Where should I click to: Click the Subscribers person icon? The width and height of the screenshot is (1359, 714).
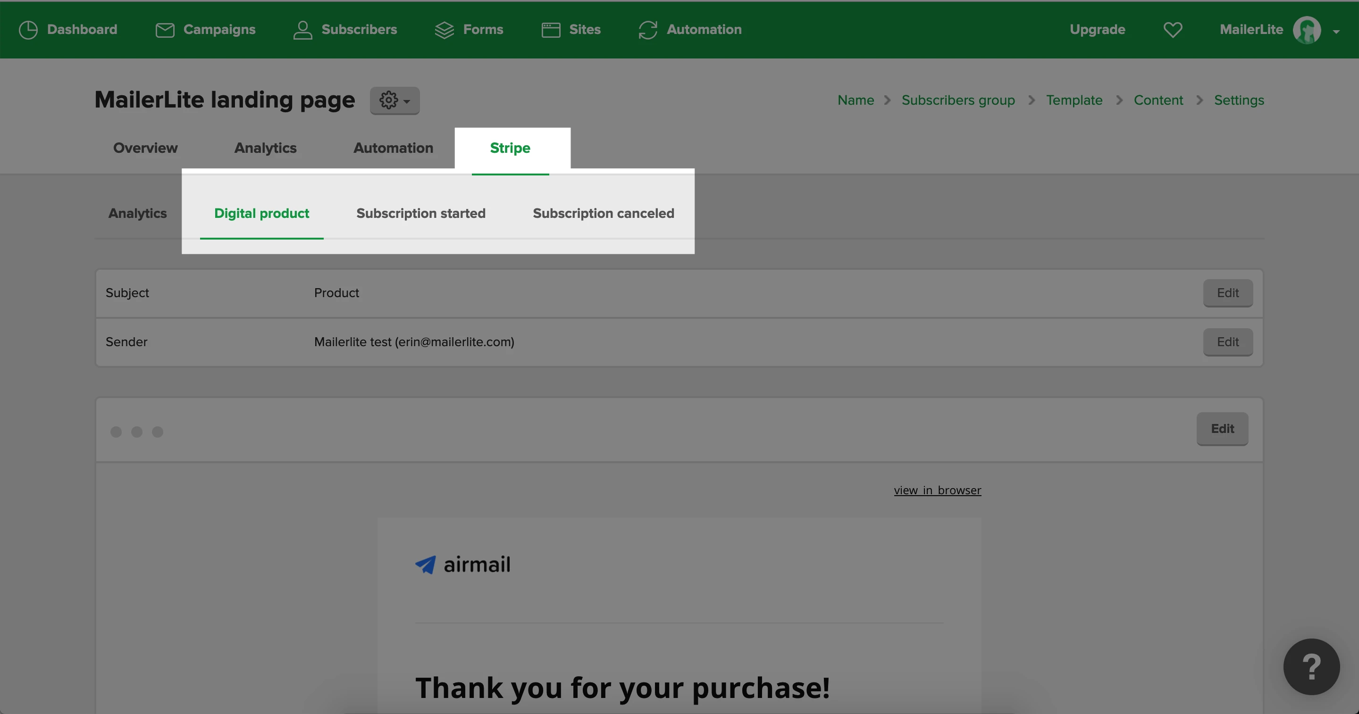click(x=302, y=30)
